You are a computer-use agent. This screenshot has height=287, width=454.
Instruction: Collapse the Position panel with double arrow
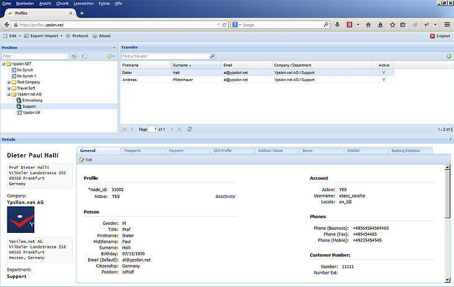(114, 47)
